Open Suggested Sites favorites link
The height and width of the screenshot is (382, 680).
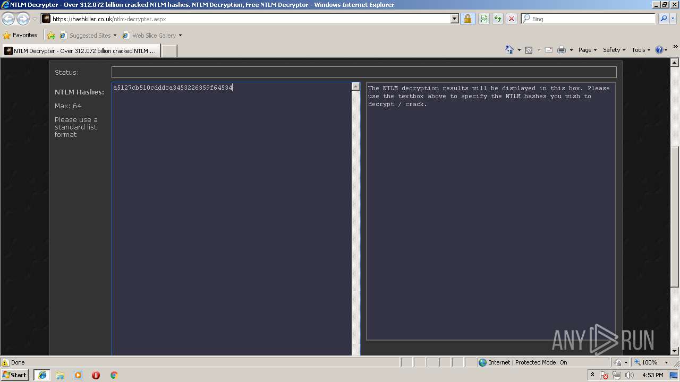pyautogui.click(x=88, y=36)
